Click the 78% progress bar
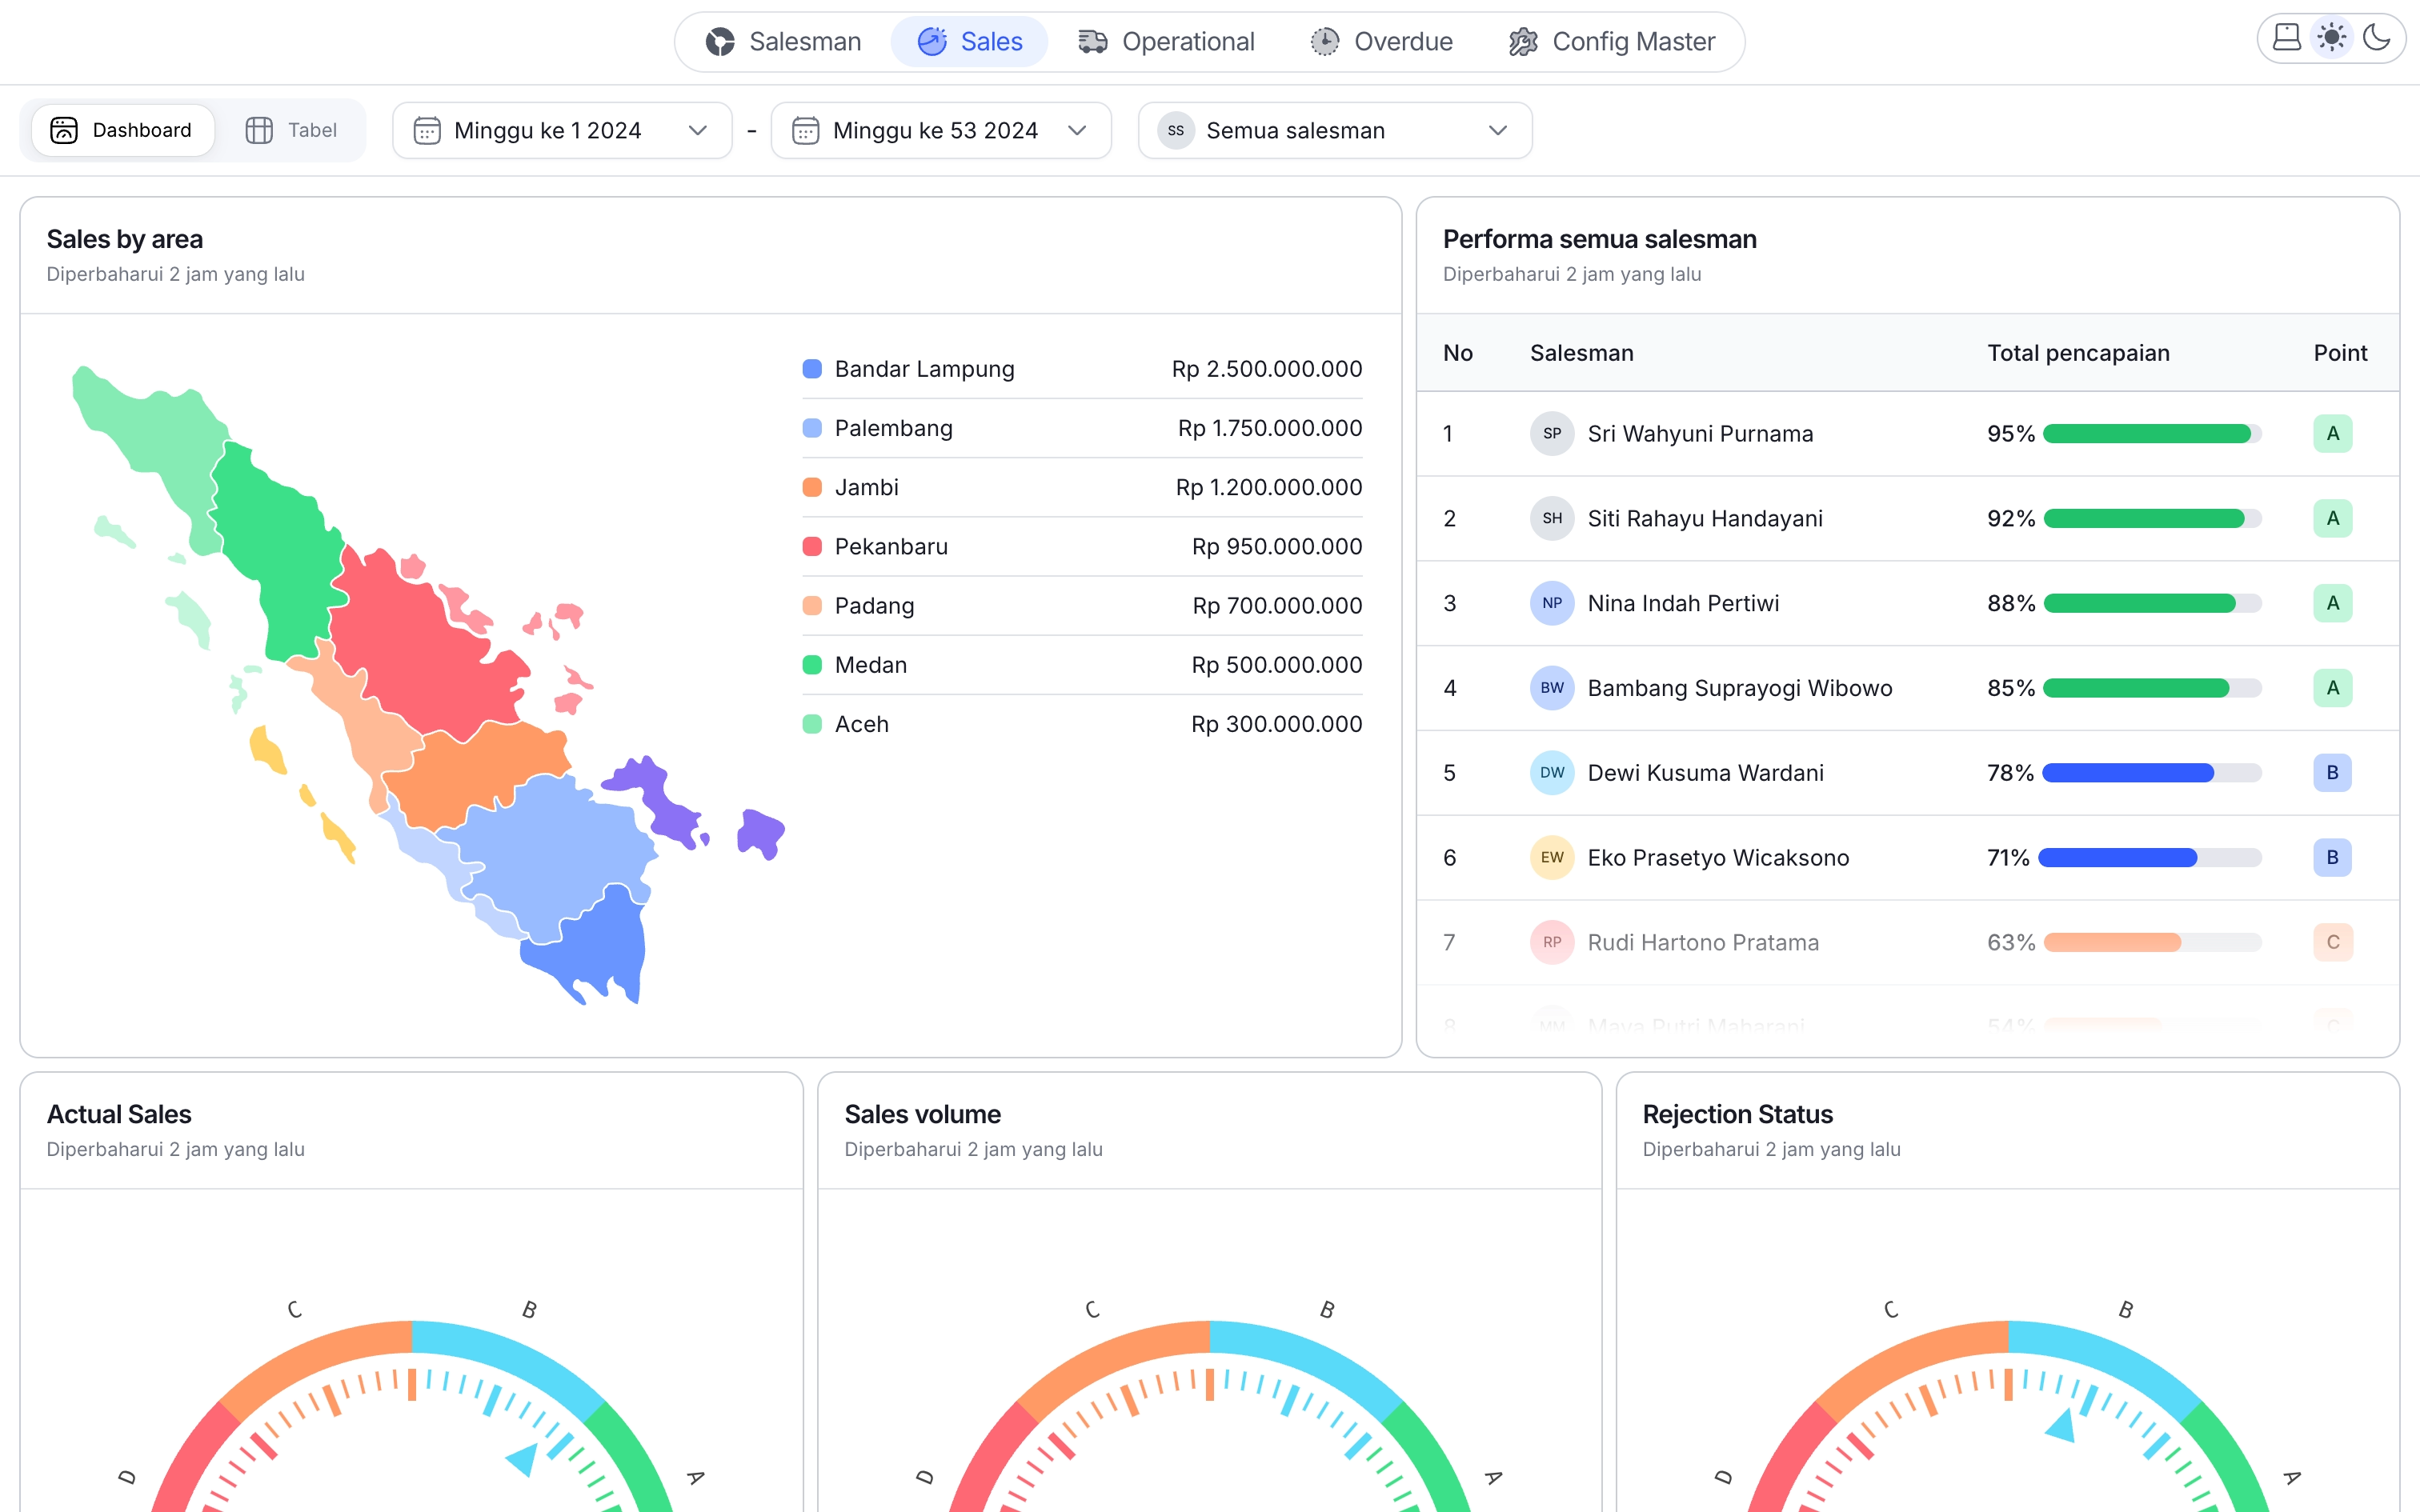The width and height of the screenshot is (2420, 1512). tap(2152, 773)
